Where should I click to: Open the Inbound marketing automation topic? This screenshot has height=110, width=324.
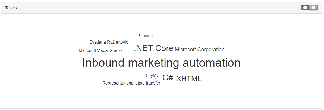(161, 63)
